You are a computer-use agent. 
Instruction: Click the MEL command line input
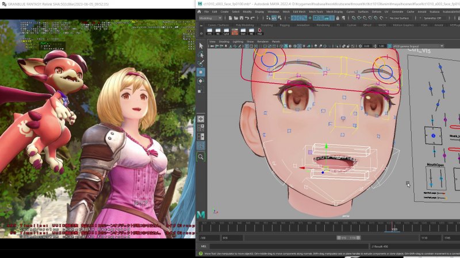pyautogui.click(x=289, y=247)
